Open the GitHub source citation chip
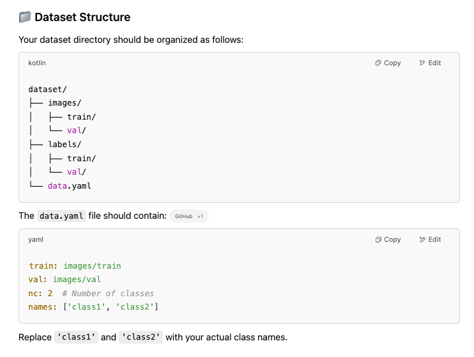The height and width of the screenshot is (357, 474). pos(183,216)
